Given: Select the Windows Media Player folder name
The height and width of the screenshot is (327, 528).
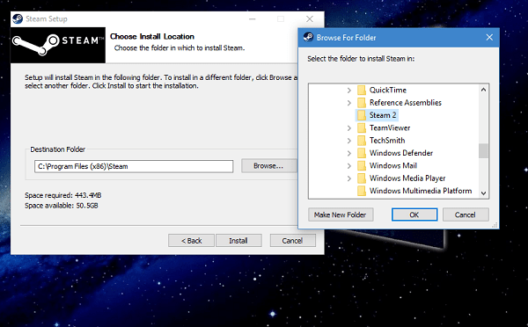Looking at the screenshot, I should (407, 178).
